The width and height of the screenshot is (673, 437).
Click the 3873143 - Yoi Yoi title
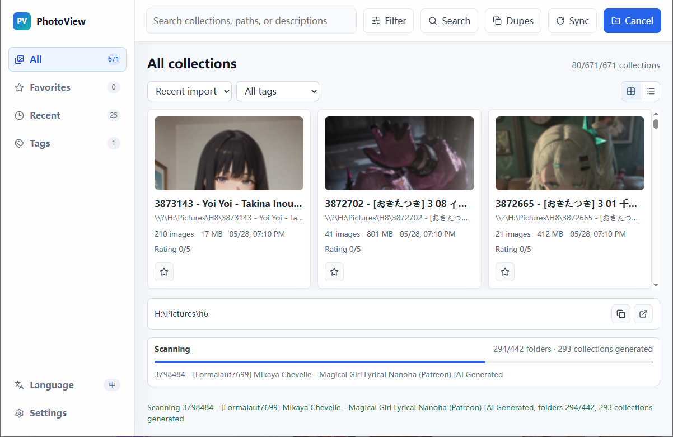(x=228, y=204)
